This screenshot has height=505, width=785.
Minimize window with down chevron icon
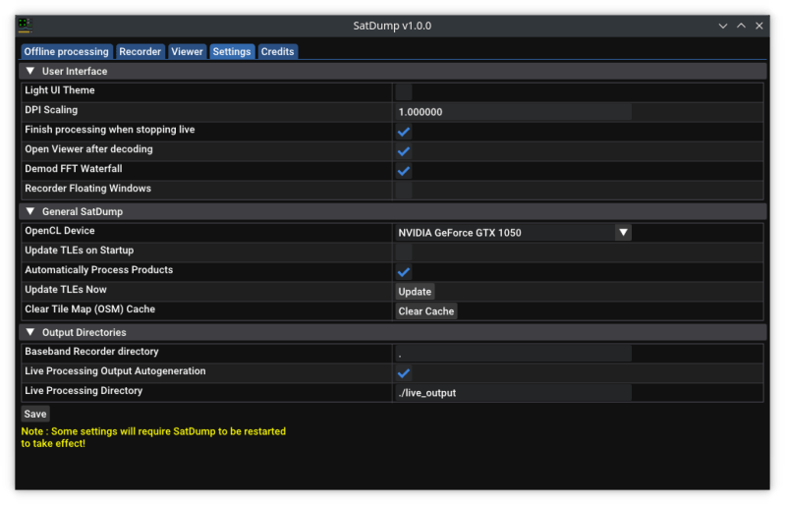722,26
